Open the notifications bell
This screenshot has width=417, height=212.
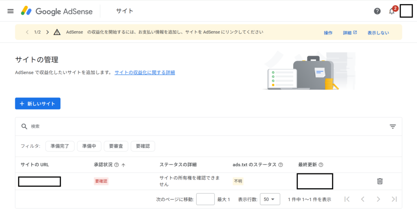pyautogui.click(x=392, y=11)
